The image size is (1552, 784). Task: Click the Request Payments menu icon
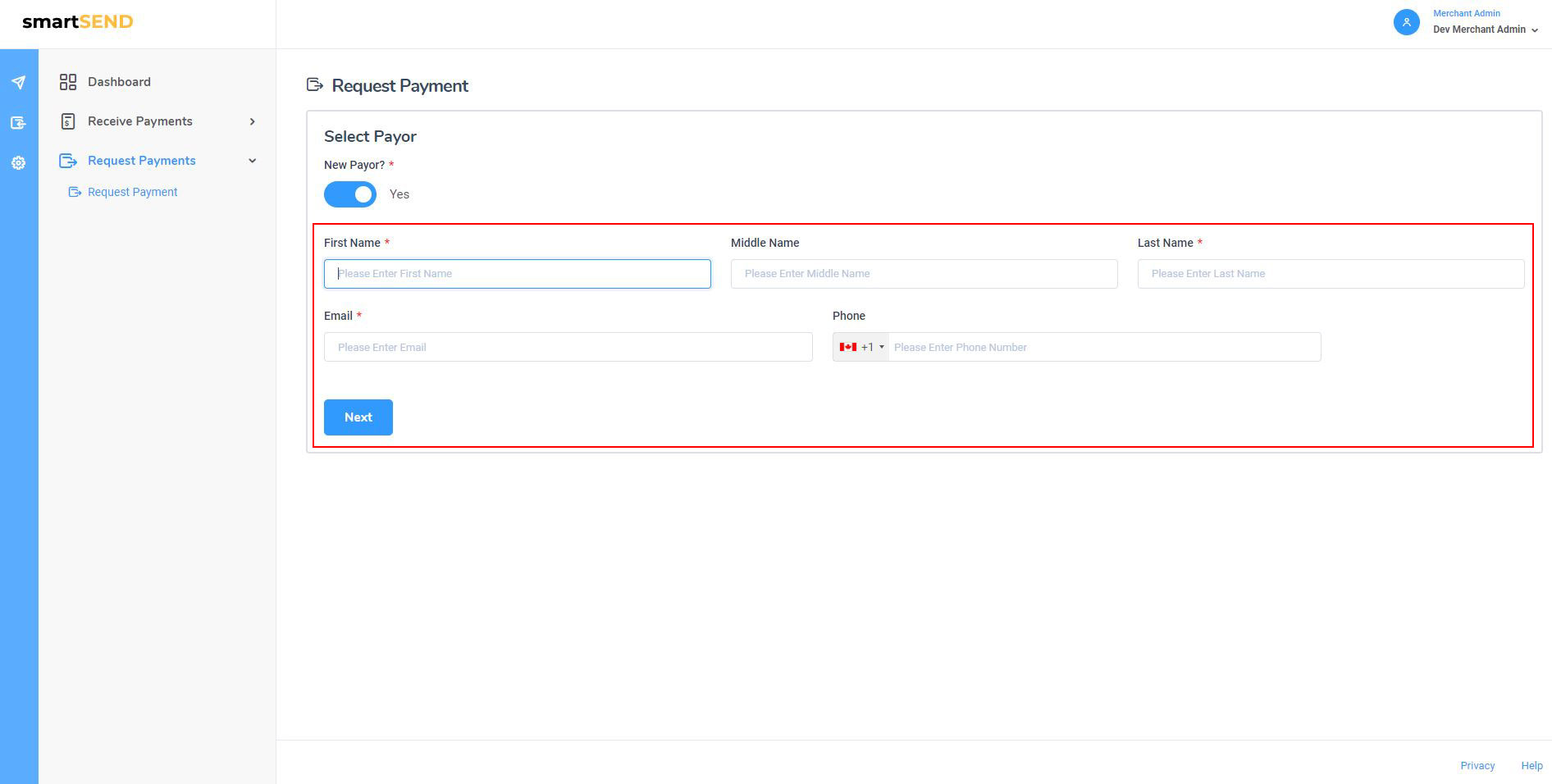[x=68, y=161]
